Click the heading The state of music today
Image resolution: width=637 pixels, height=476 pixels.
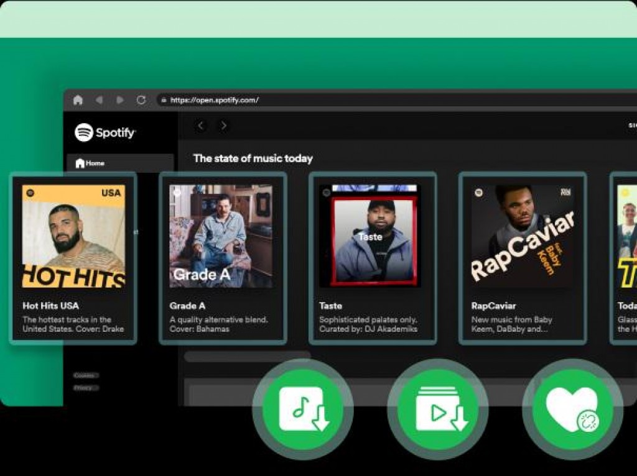(x=254, y=158)
